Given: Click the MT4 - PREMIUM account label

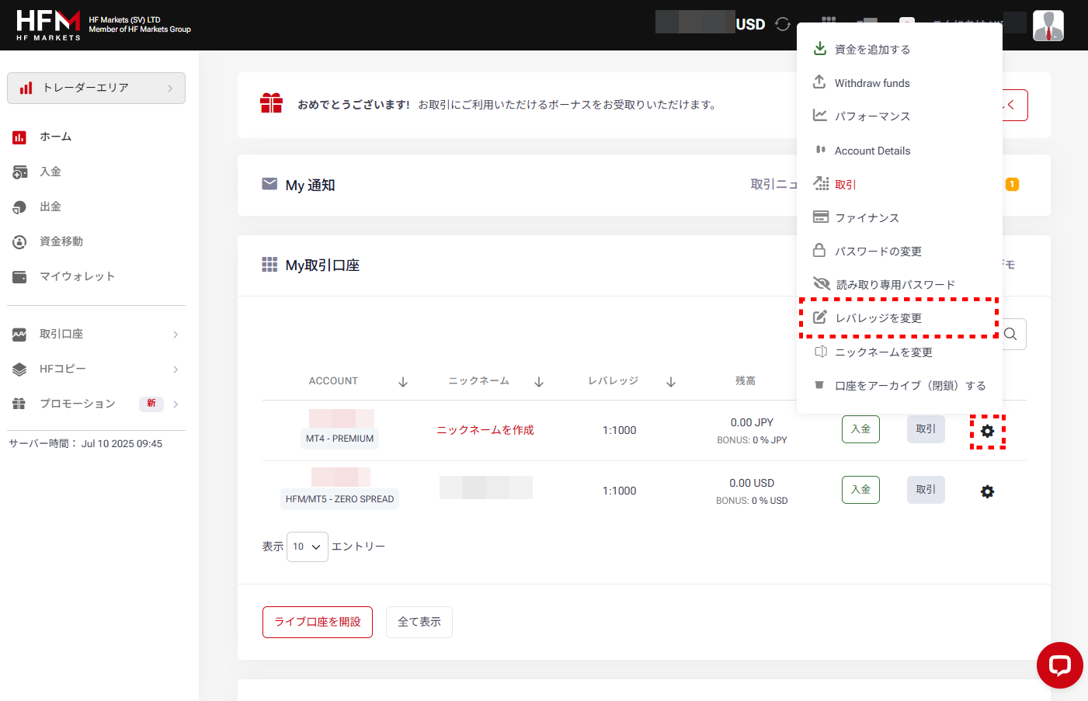Looking at the screenshot, I should [339, 439].
